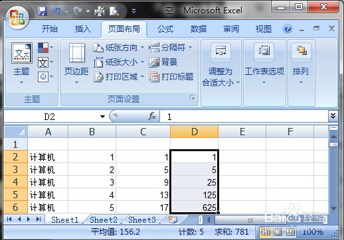Open the 主题 themes gallery

click(x=21, y=63)
